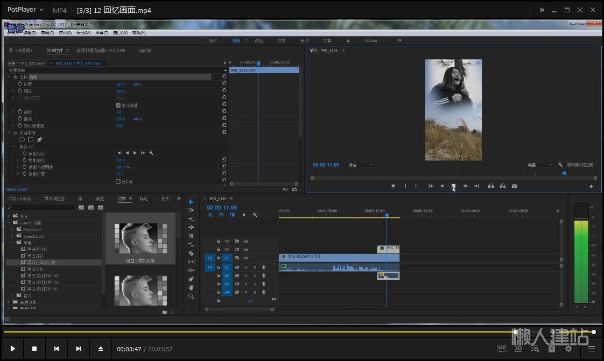Screen dimensions: 604x361
Task: Select the Hand tool
Action: click(x=191, y=287)
